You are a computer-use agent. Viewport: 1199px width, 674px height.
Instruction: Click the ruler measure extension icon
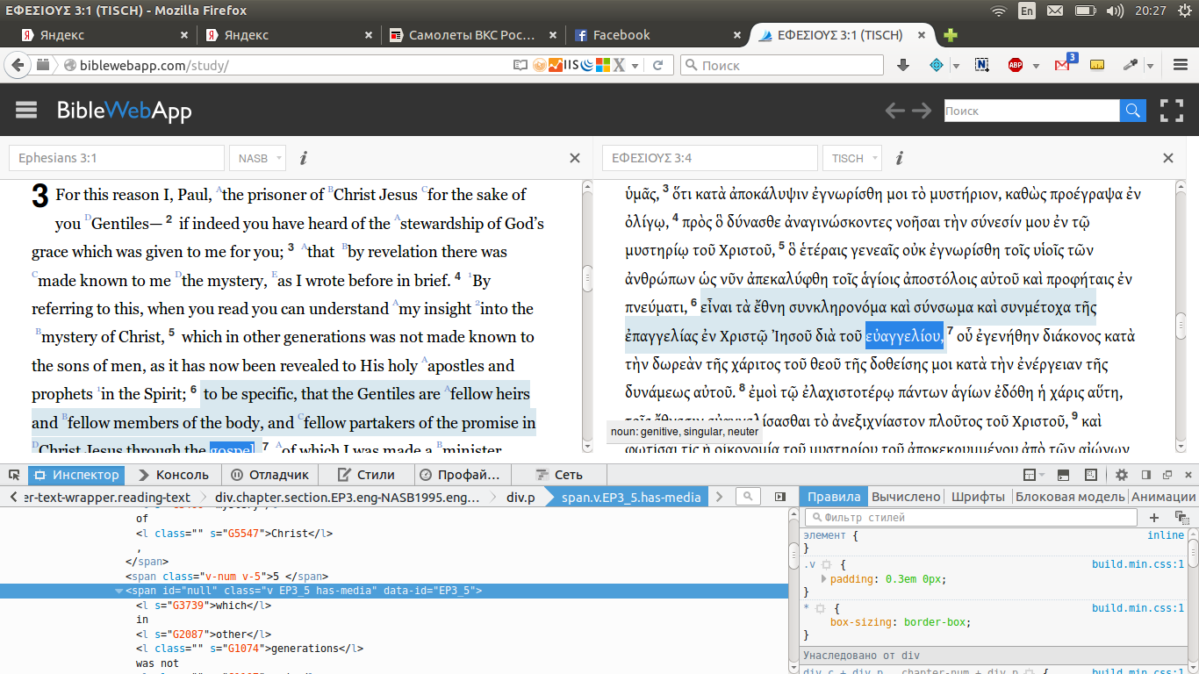(x=1096, y=65)
